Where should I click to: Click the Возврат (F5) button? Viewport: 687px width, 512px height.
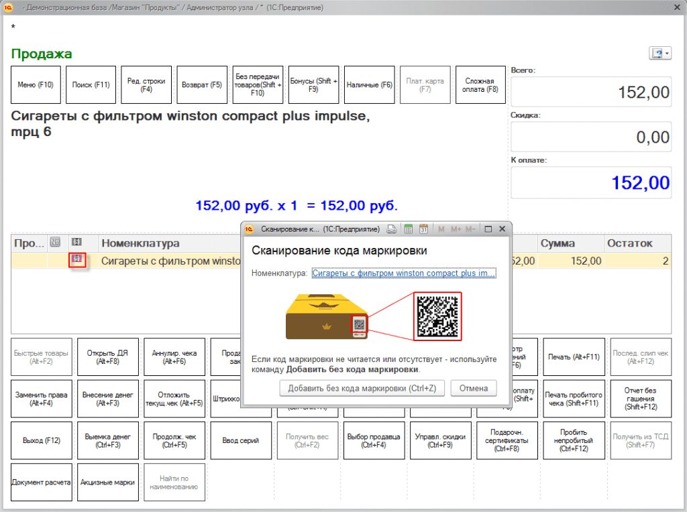[x=202, y=85]
